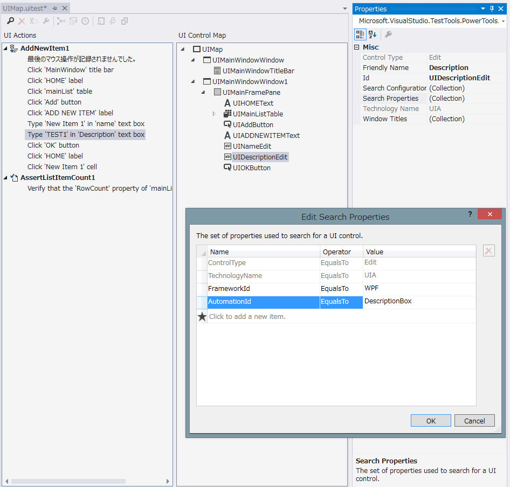Collapse the UIMainFramePane node
Viewport: 510px width, 487px height.
click(204, 92)
